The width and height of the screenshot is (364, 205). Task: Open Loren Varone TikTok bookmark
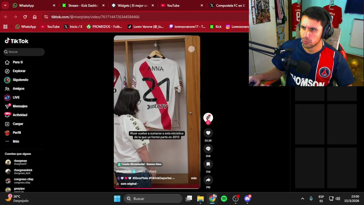146,27
